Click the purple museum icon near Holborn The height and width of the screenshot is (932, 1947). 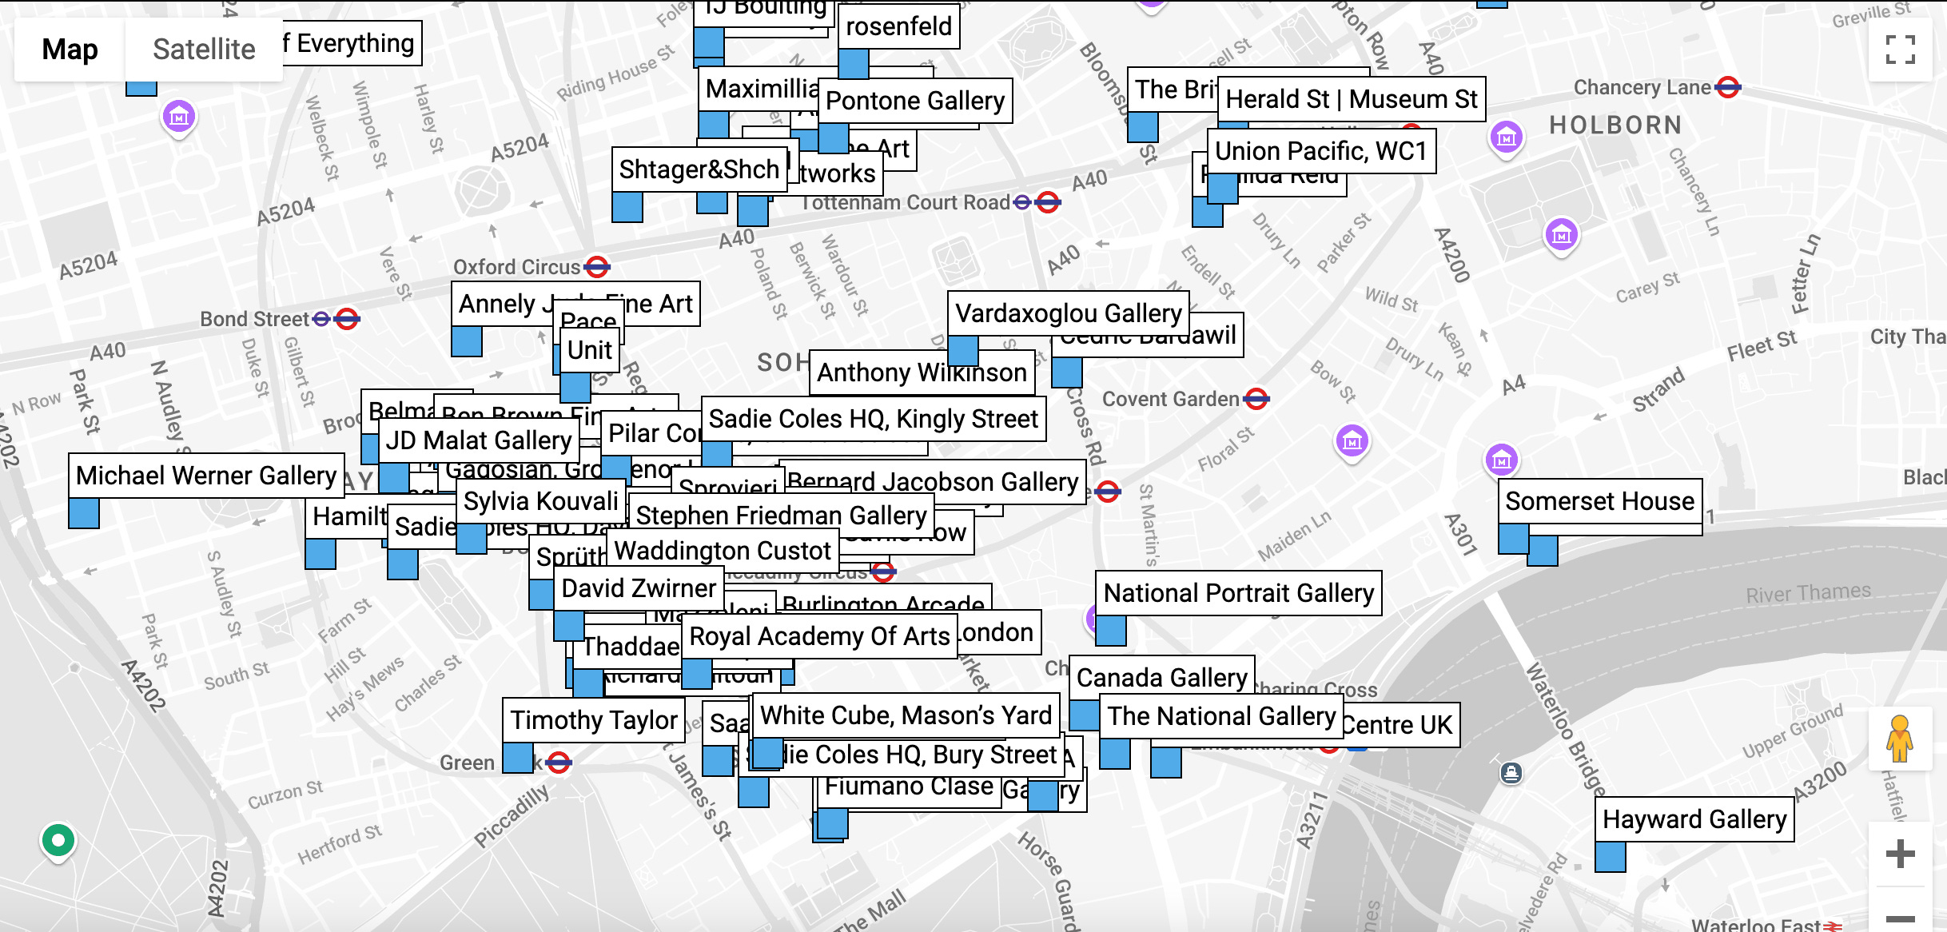[x=1506, y=137]
